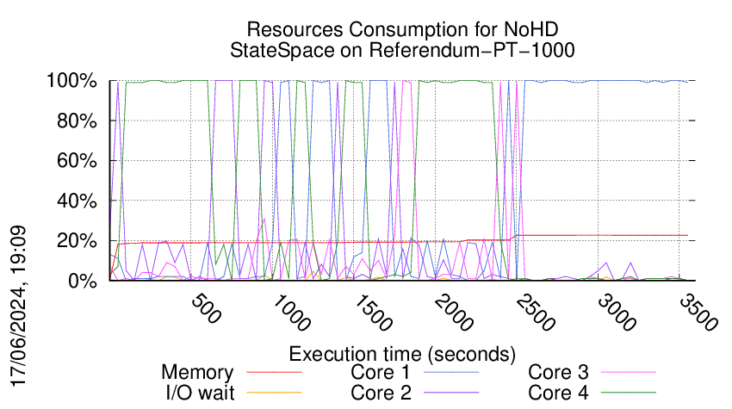Click the red Memory legend line sample
Viewport: 732px width, 409px height.
click(x=274, y=372)
